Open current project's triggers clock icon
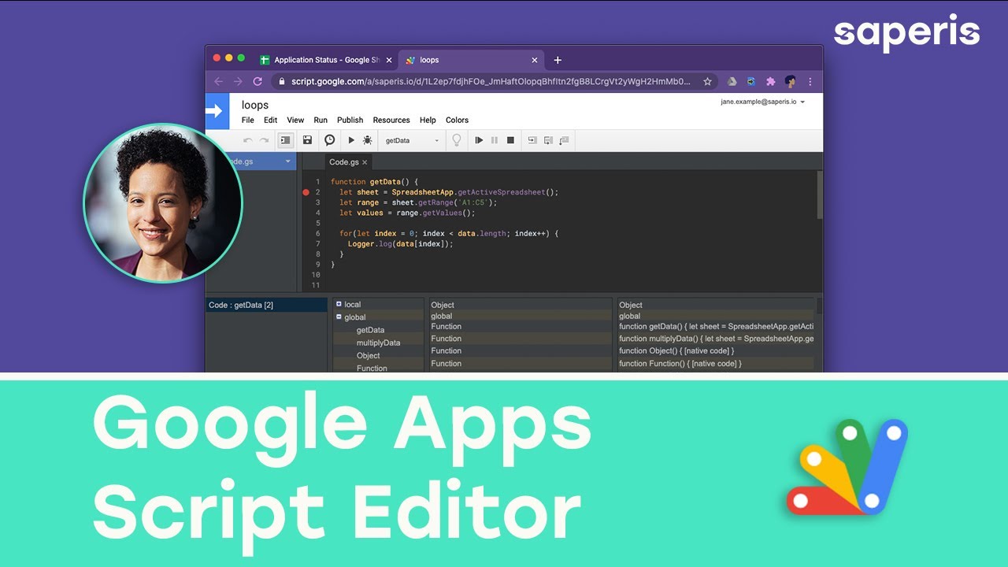The height and width of the screenshot is (567, 1008). pyautogui.click(x=329, y=140)
